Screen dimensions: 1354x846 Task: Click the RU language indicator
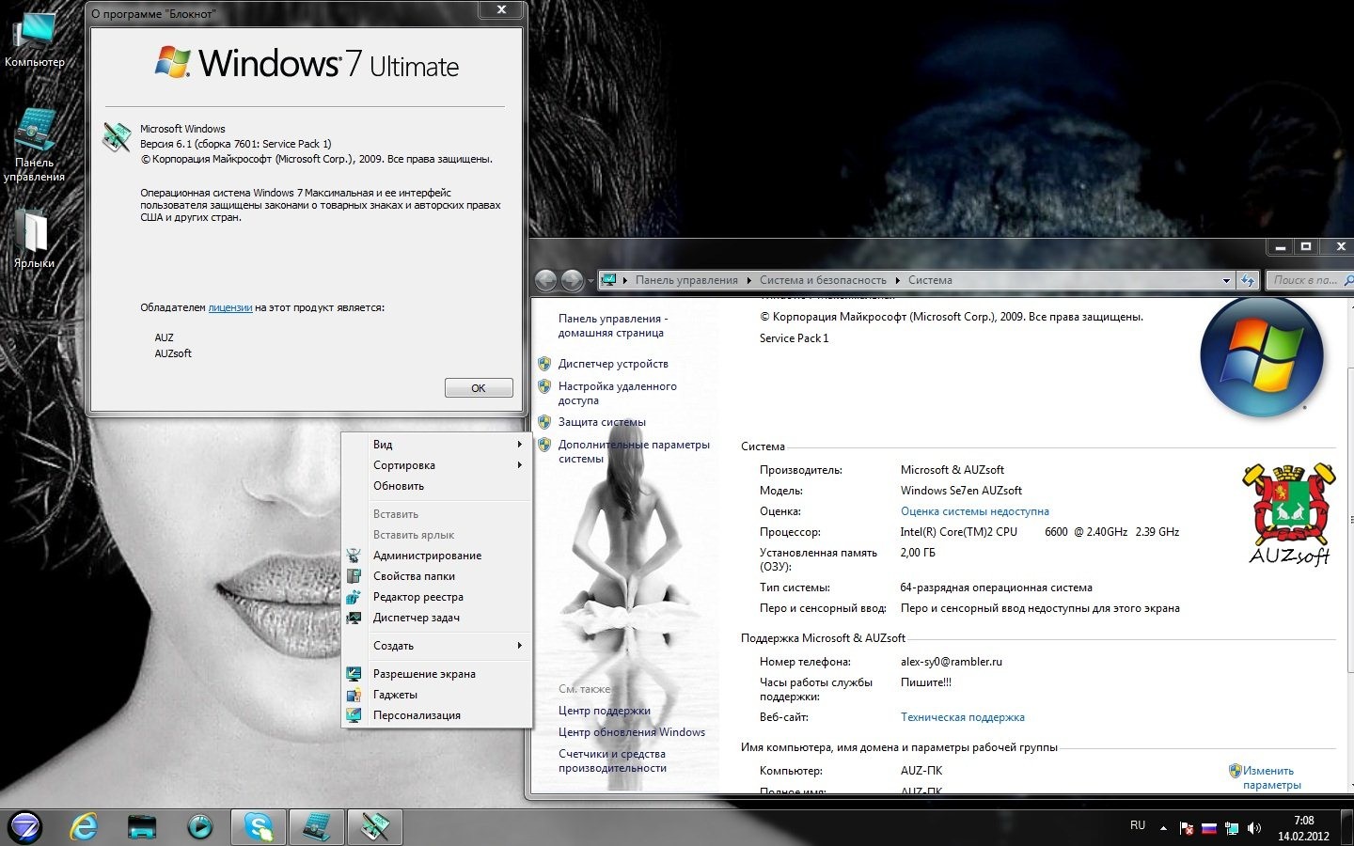(x=1138, y=825)
